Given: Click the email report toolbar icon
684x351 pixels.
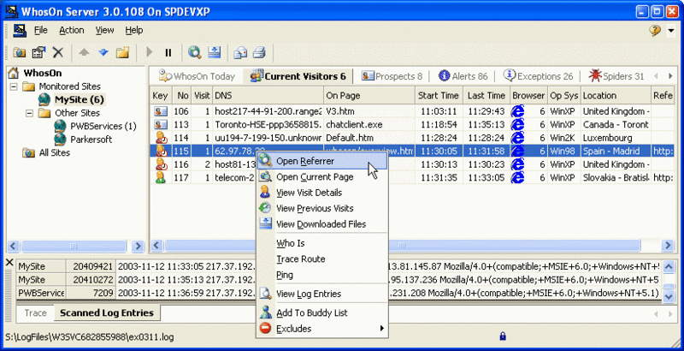Looking at the screenshot, I should coord(240,53).
